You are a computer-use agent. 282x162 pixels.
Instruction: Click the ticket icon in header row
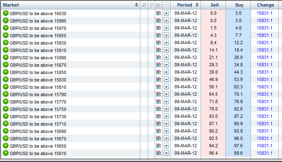click(151, 5)
